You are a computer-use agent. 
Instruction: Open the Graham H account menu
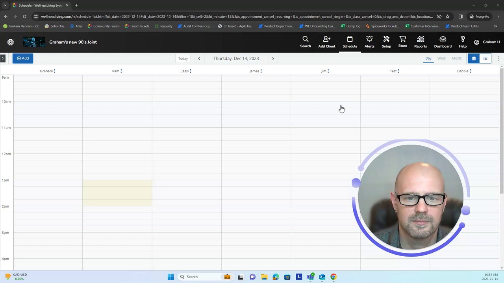(487, 42)
